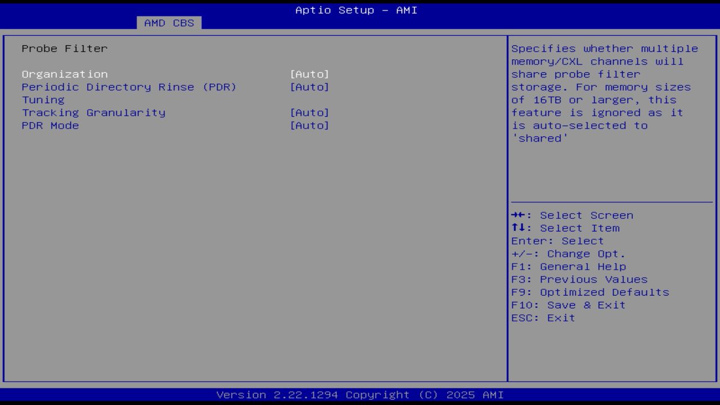The height and width of the screenshot is (405, 720).
Task: Open the PDR Tuning [Auto] value selector
Action: 309,87
